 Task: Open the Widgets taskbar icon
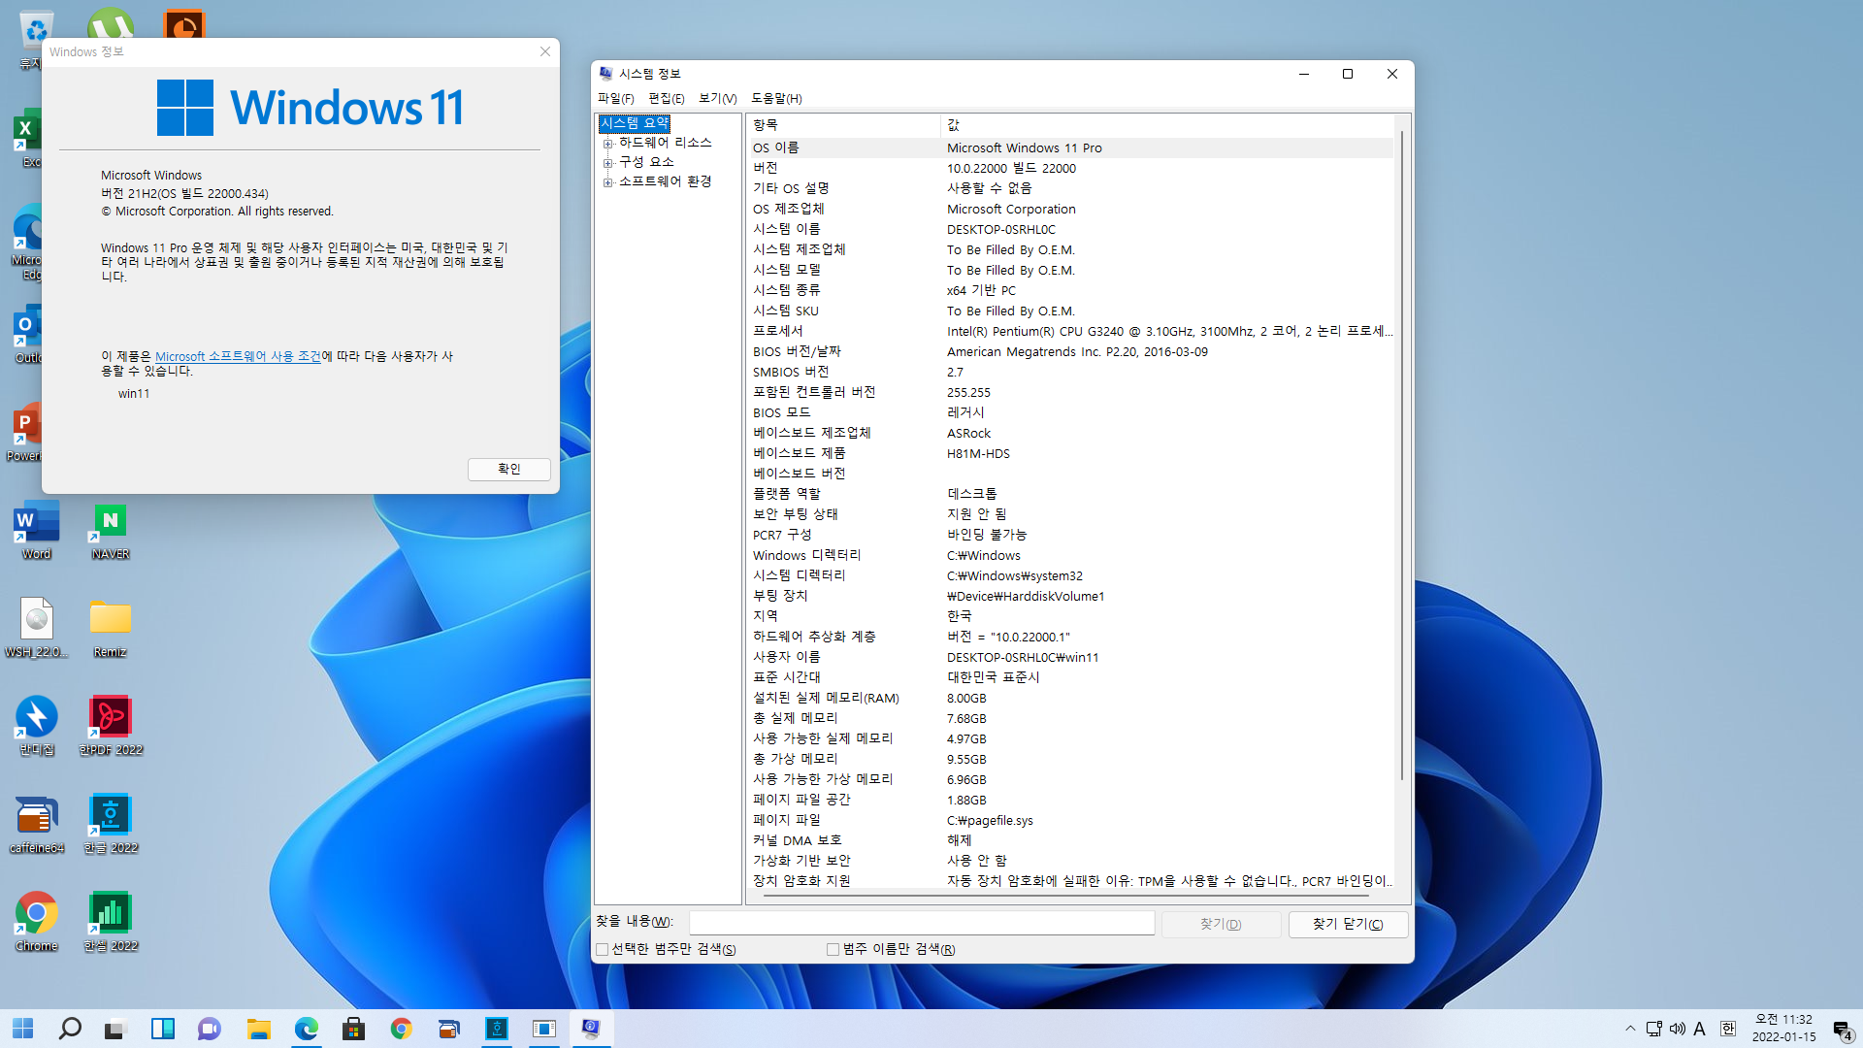click(163, 1029)
